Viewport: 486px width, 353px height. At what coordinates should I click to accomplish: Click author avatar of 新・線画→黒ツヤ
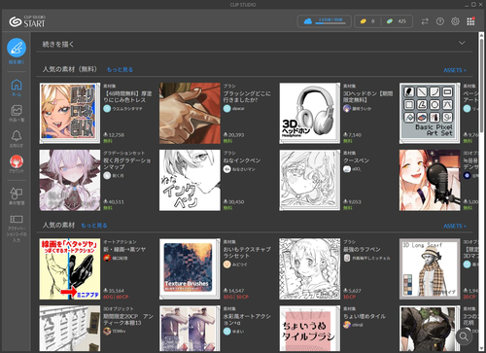point(107,258)
